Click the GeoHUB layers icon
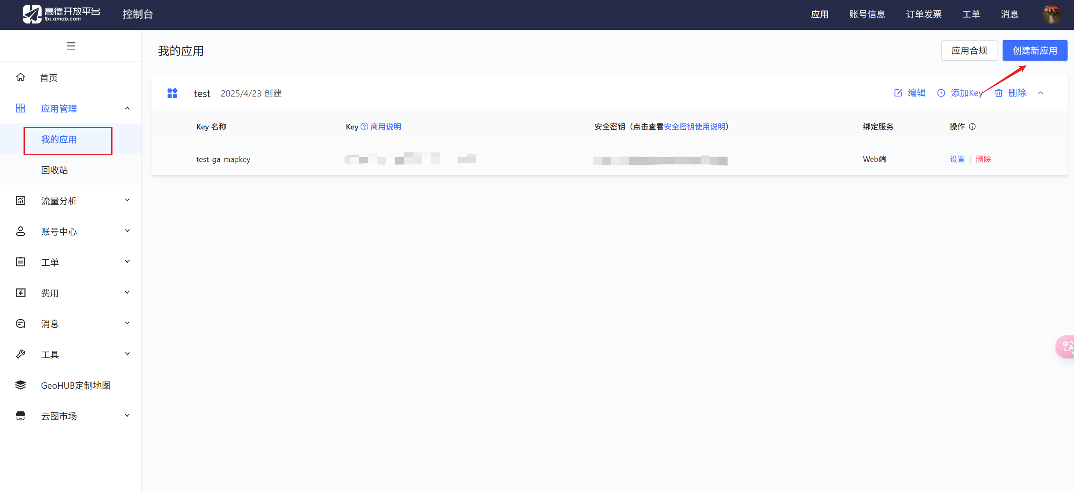 20,385
